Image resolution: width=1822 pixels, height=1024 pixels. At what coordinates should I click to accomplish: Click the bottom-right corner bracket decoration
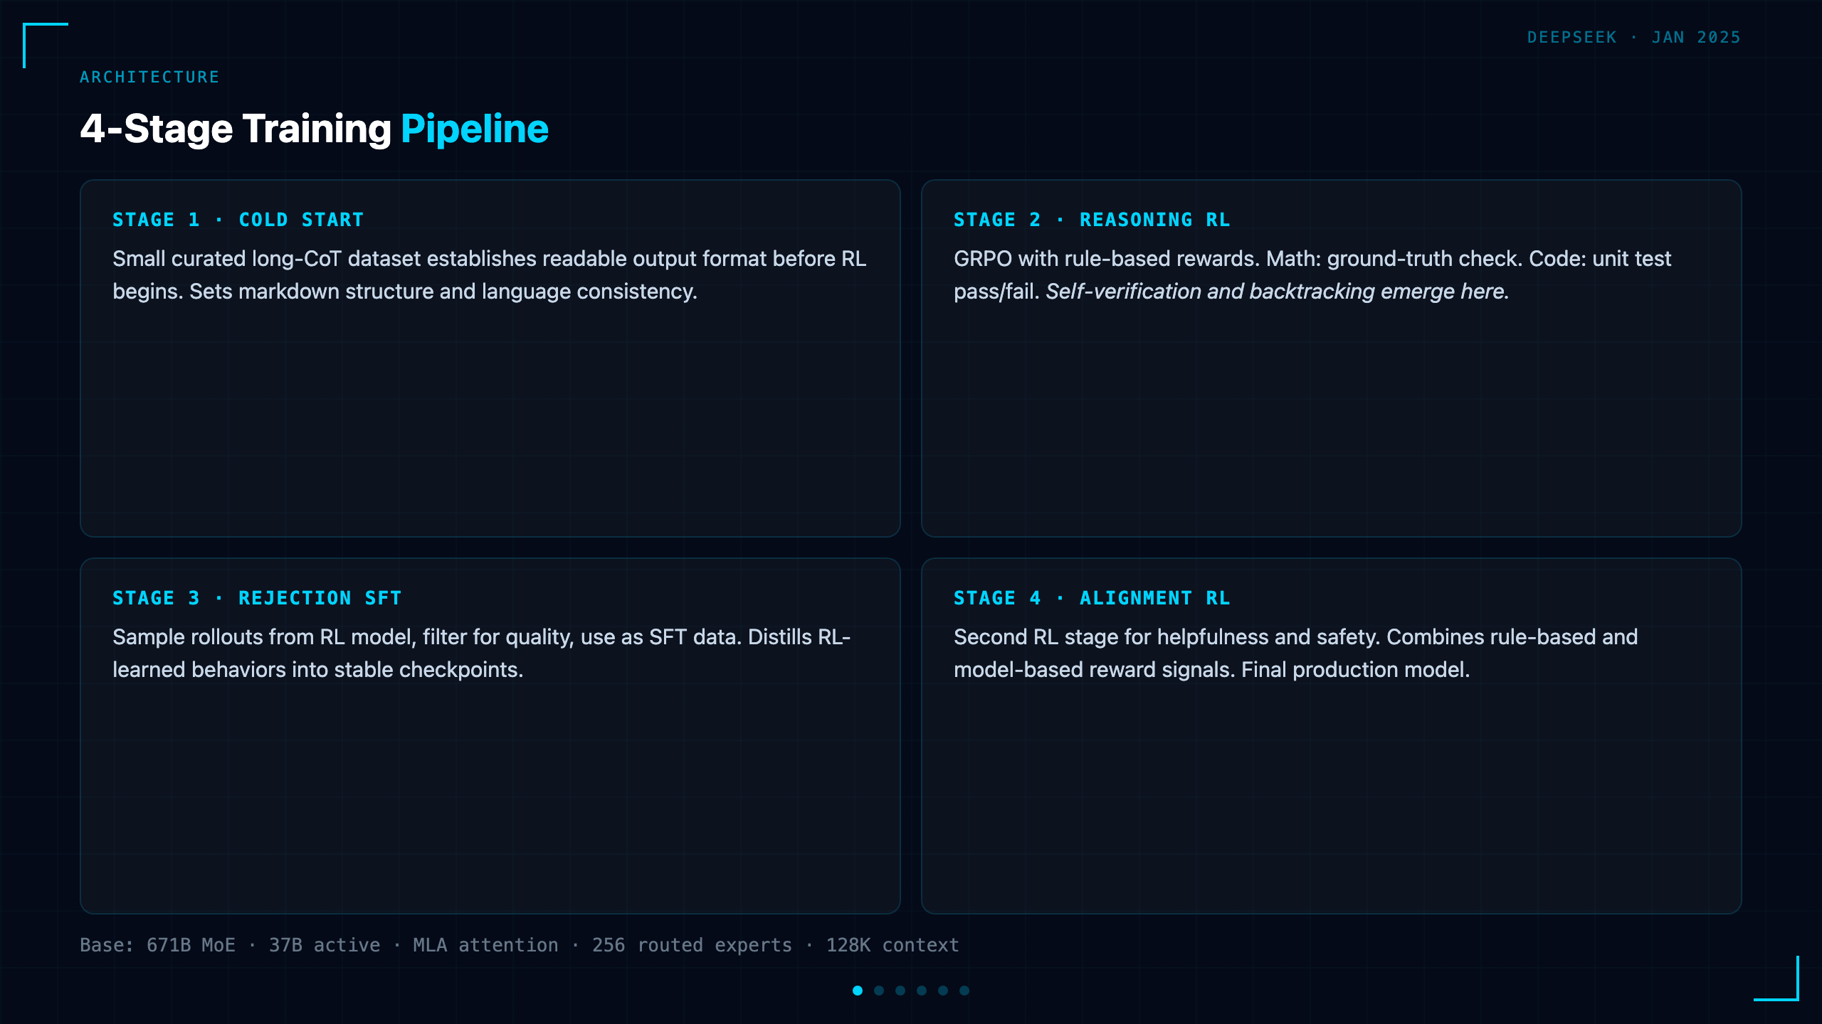point(1776,978)
